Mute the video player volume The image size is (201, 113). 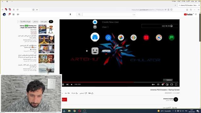coord(72,84)
